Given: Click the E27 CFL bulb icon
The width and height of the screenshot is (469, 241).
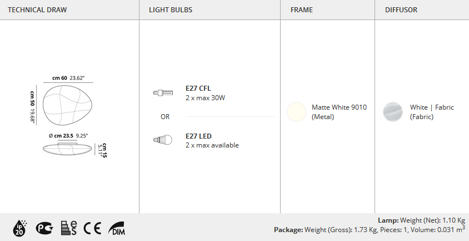Looking at the screenshot, I should 163,92.
